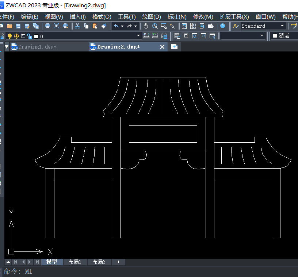The width and height of the screenshot is (298, 277).
Task: Open a file with the folder icon
Action: coord(9,26)
